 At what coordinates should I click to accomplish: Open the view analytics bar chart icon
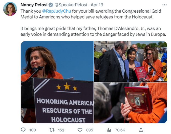109,130
